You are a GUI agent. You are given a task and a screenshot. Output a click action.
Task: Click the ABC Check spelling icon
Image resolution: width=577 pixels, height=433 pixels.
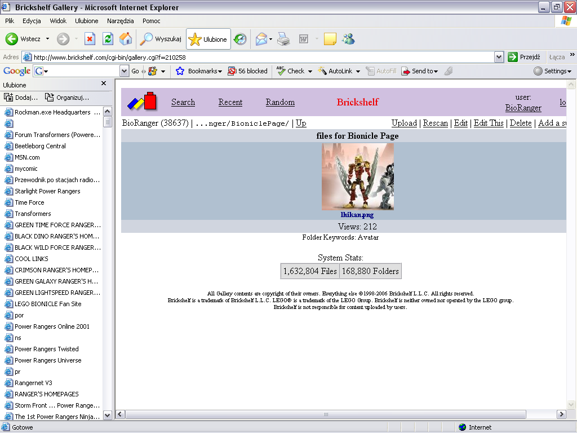coord(281,70)
